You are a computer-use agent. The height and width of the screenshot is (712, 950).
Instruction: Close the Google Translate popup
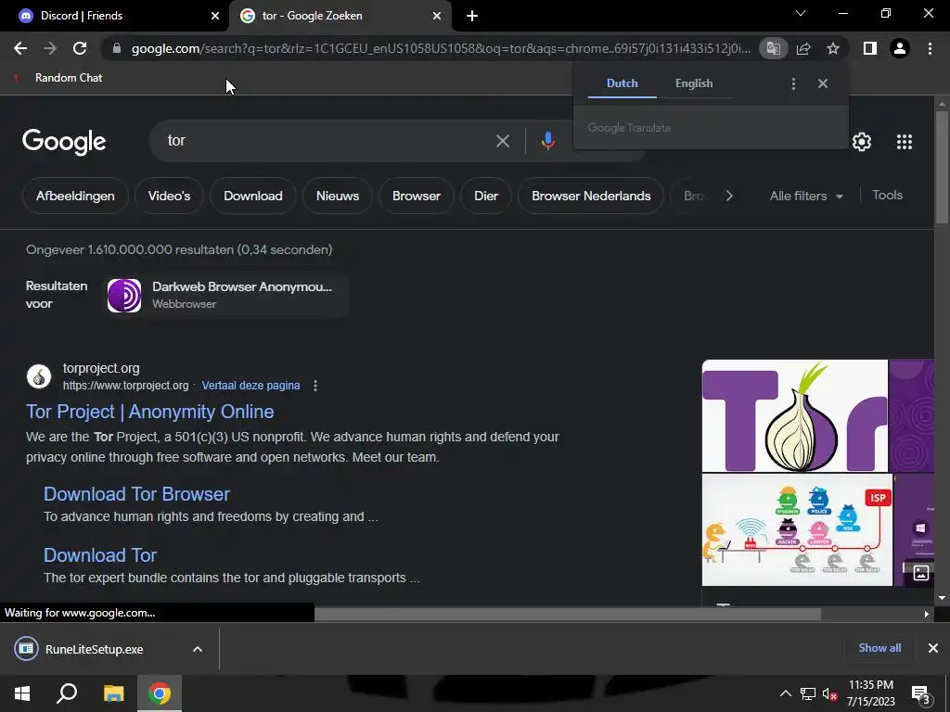(x=823, y=83)
